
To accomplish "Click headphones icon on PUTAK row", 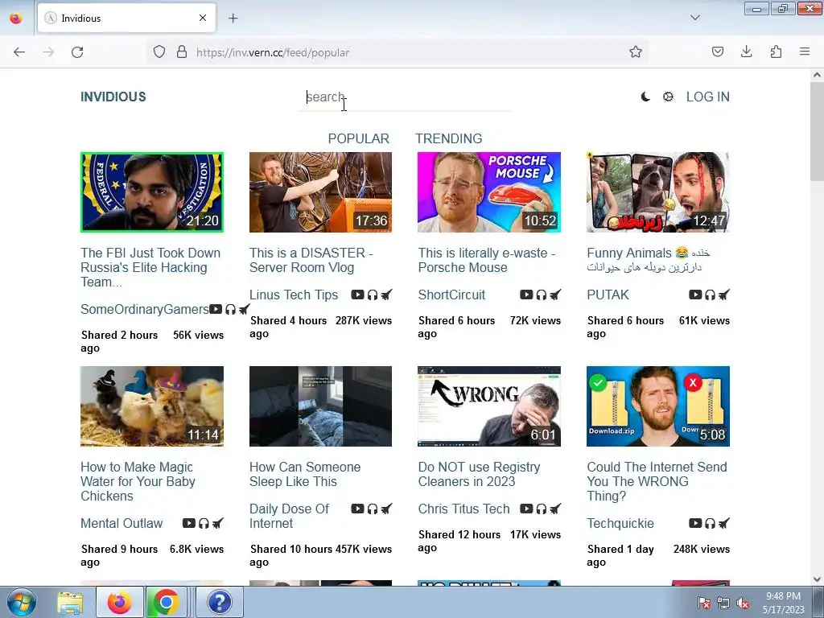I will point(710,295).
